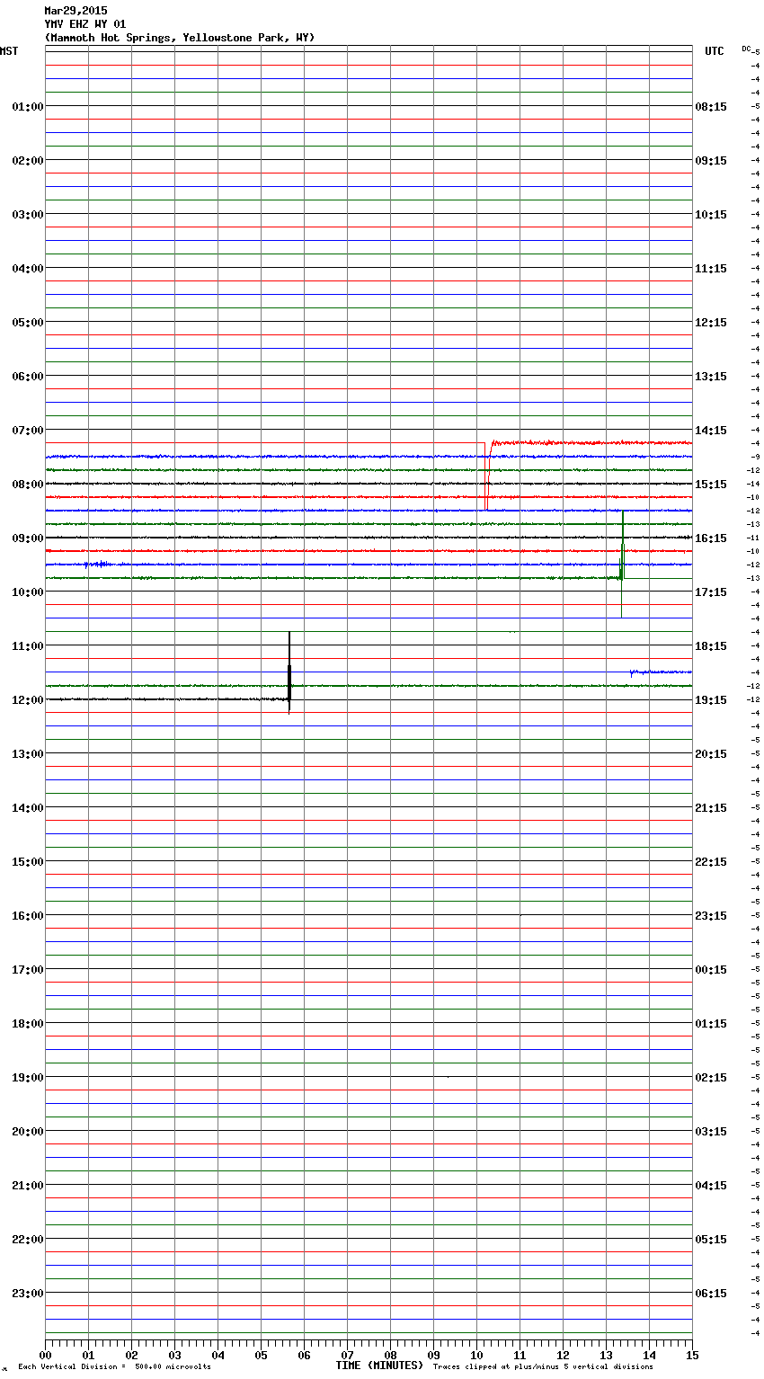Click the TIME (MINUTES) axis title
Viewport: 764px width, 1379px height.
coord(379,1366)
